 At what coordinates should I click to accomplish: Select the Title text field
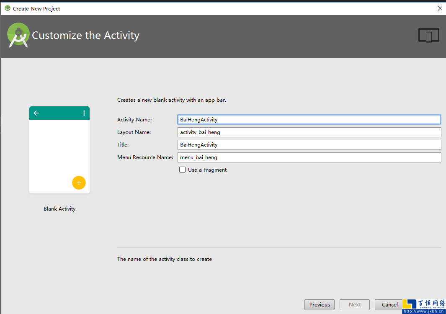click(309, 145)
